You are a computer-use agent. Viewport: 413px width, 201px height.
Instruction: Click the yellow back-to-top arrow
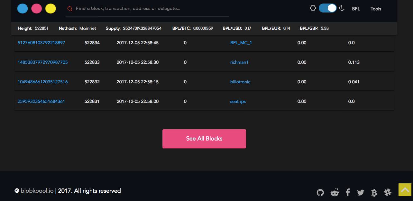point(405,189)
